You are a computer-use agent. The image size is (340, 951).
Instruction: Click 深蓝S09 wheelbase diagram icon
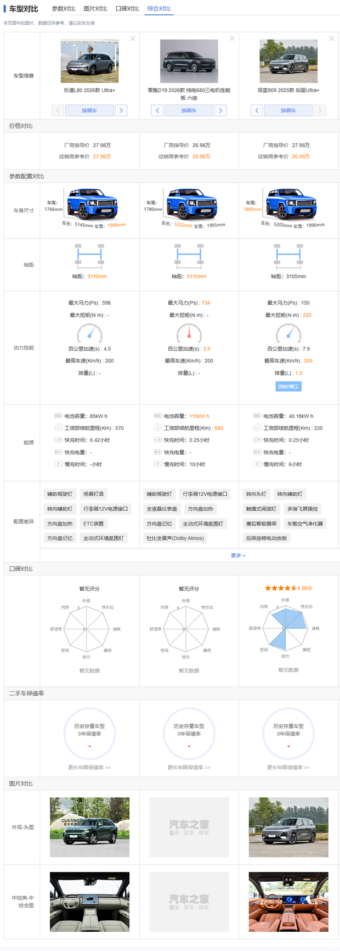pyautogui.click(x=288, y=255)
